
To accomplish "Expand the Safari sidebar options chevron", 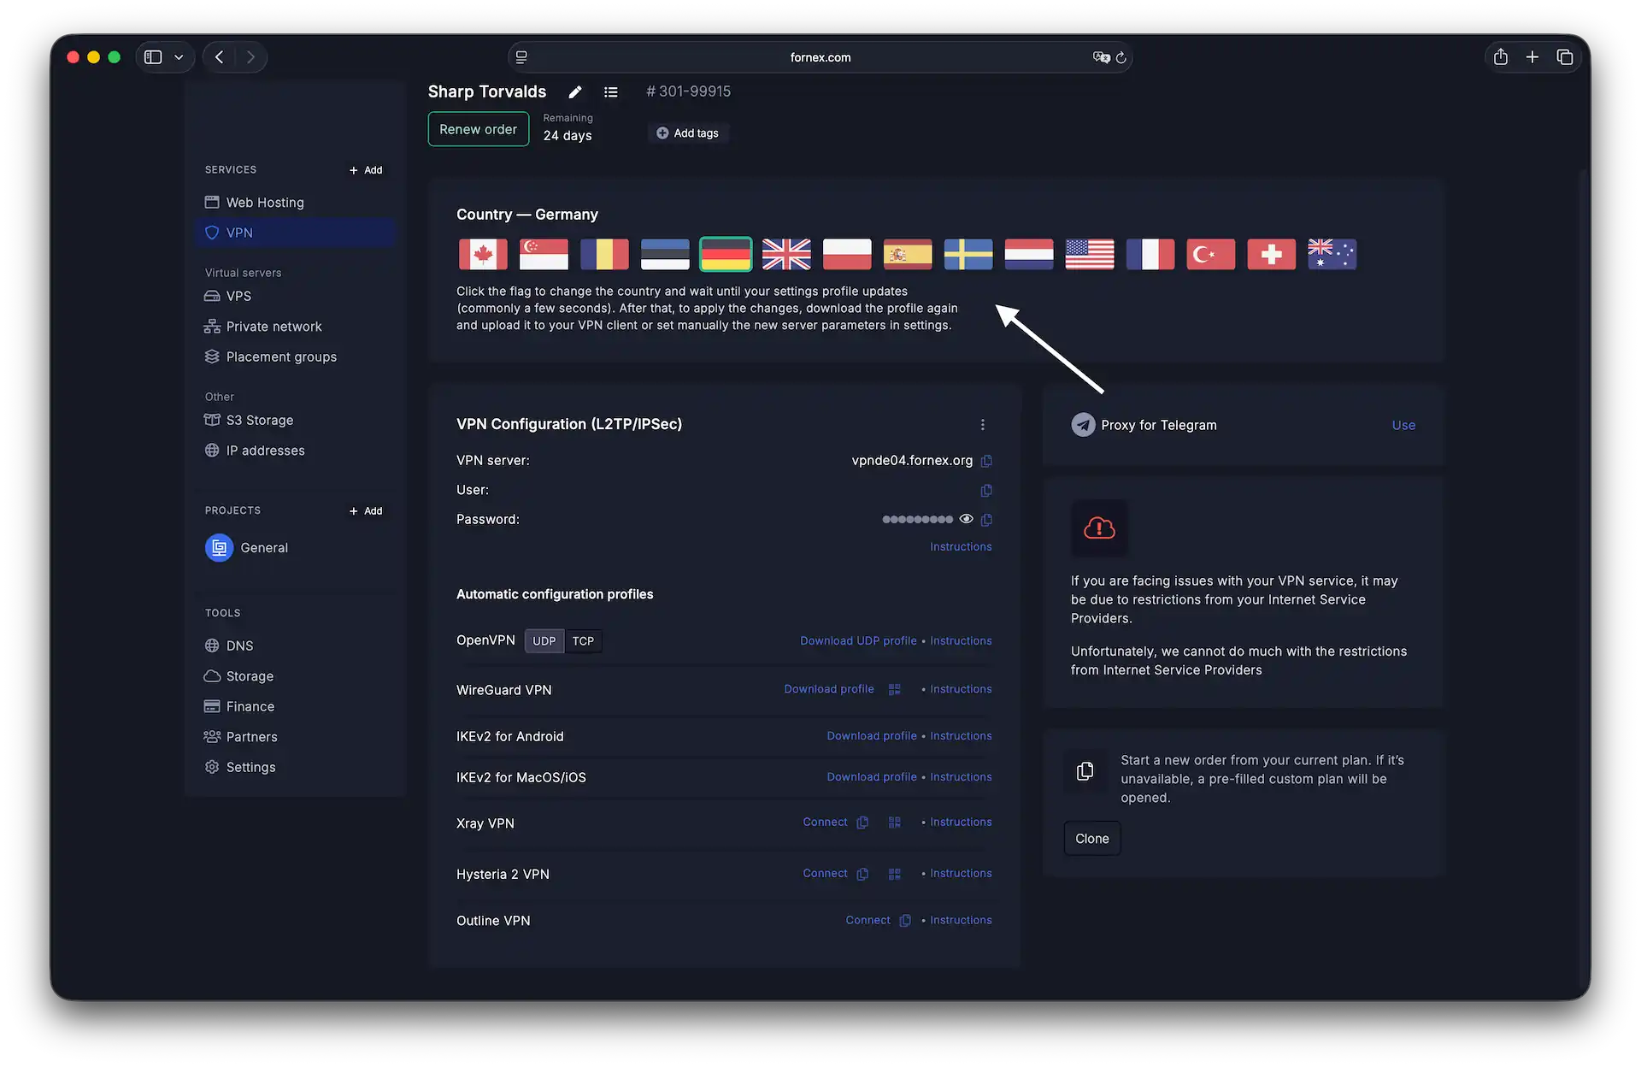I will [179, 57].
